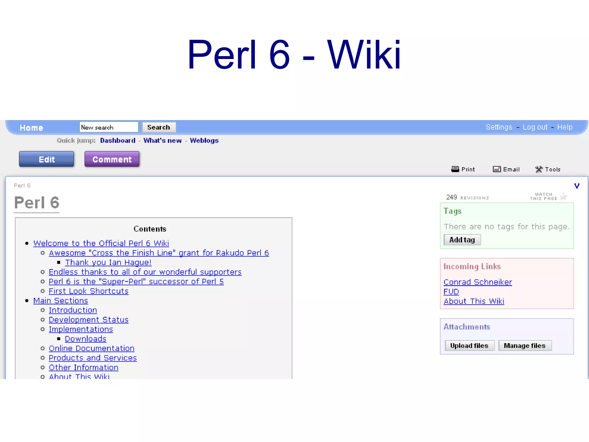Go to the Home link
589x442 pixels.
click(x=31, y=128)
